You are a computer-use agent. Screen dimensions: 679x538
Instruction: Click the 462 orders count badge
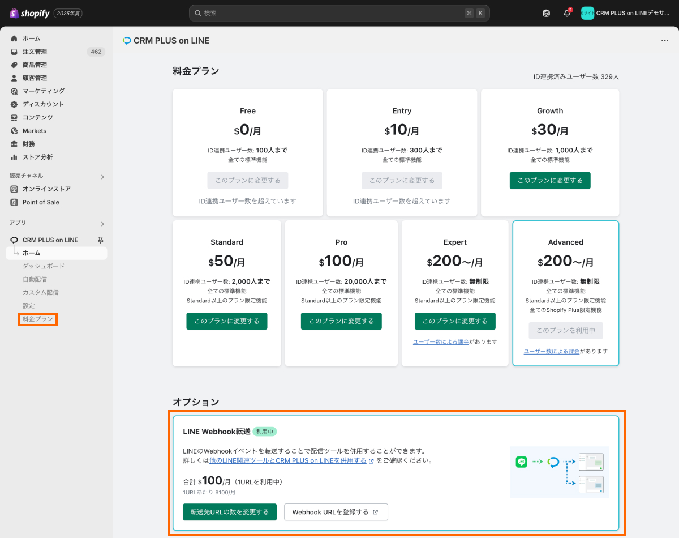tap(96, 52)
